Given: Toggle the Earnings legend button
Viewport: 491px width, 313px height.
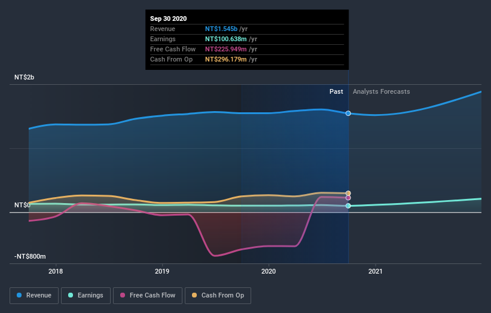Looking at the screenshot, I should pos(86,296).
